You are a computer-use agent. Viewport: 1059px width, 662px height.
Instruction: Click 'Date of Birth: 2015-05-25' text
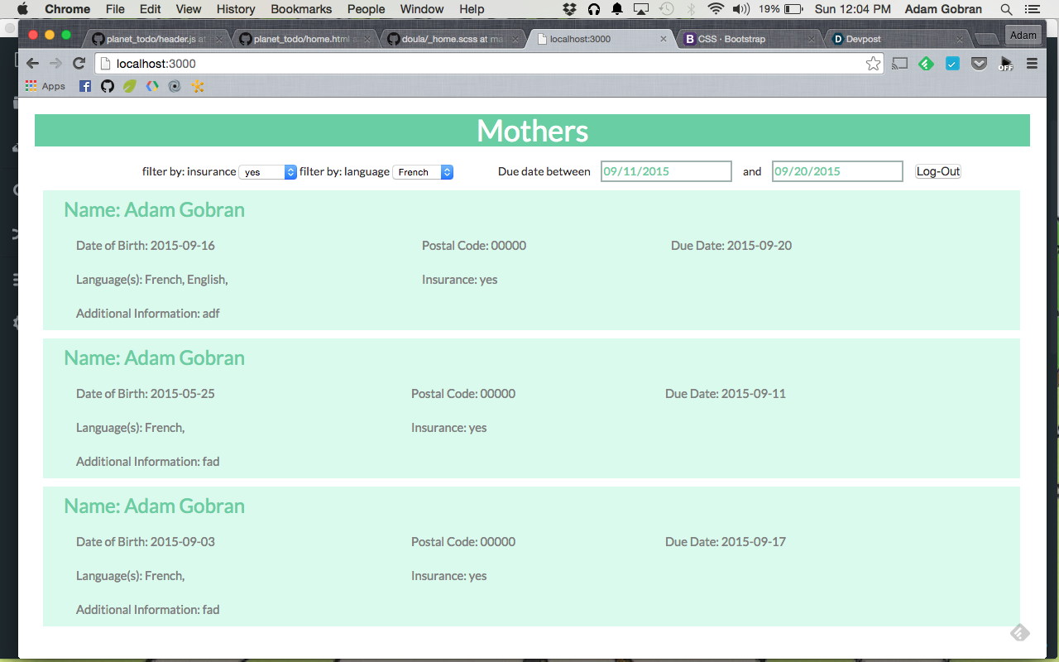[146, 394]
